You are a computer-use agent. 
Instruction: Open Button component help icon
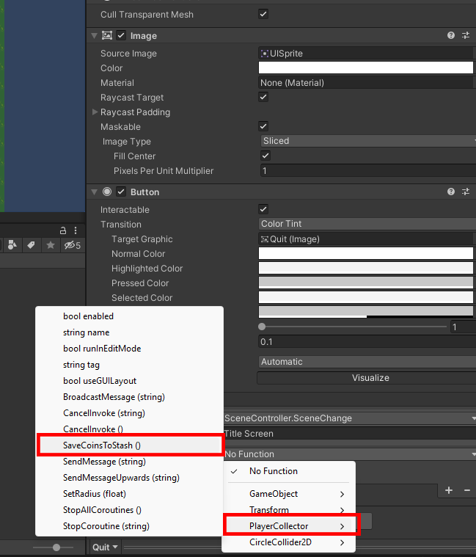(451, 192)
